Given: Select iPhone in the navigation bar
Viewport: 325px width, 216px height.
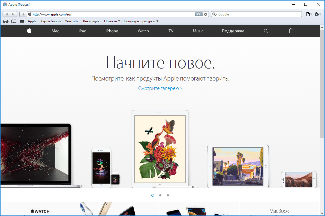Looking at the screenshot, I should 112,31.
